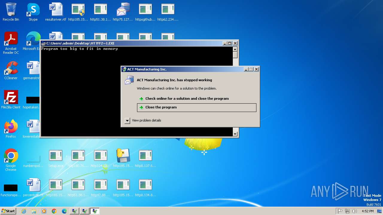The image size is (383, 215).
Task: Select the resultsriver.rtf document icon
Action: (56, 12)
